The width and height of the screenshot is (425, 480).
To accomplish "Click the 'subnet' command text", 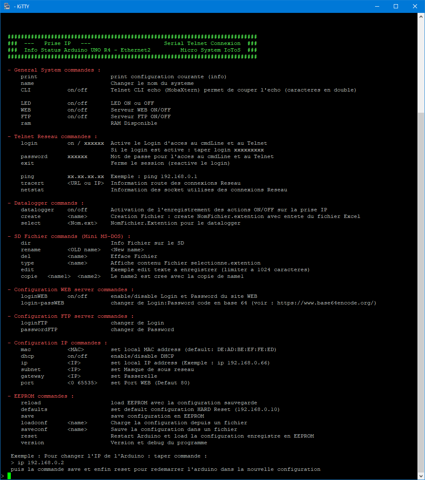I will pyautogui.click(x=31, y=369).
